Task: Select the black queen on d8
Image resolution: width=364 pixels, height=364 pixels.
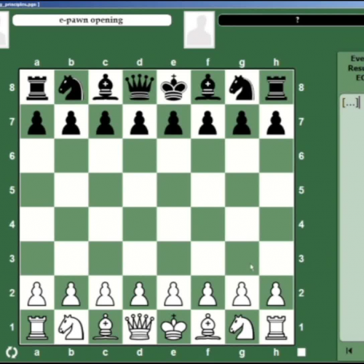Action: point(140,87)
